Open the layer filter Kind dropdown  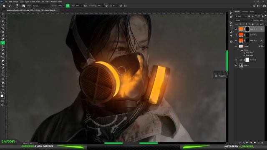(241, 16)
